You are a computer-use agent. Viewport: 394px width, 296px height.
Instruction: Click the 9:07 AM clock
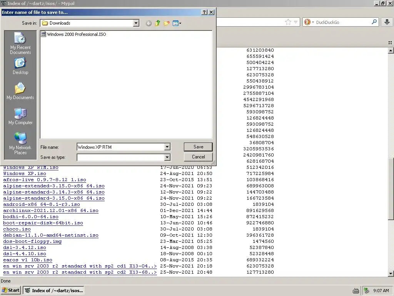tap(381, 291)
